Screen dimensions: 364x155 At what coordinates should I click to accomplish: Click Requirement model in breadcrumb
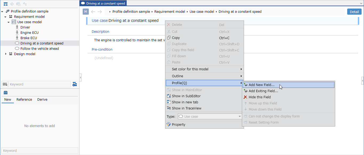click(170, 12)
